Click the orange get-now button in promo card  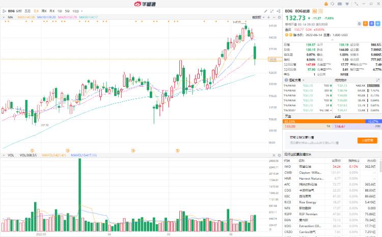pos(367,140)
